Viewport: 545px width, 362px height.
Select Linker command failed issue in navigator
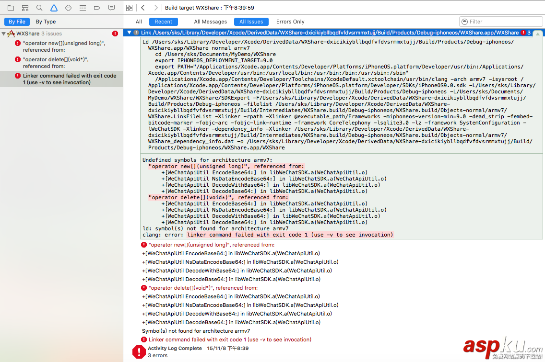pos(61,79)
